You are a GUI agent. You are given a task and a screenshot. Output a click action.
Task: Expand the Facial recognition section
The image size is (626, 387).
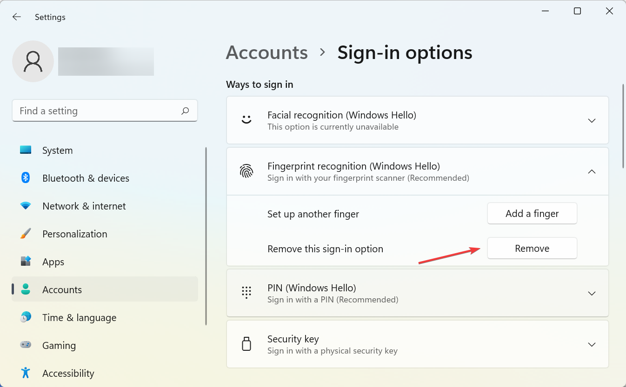point(592,120)
